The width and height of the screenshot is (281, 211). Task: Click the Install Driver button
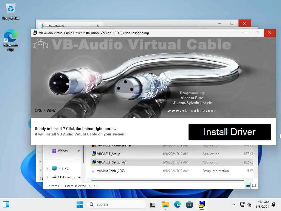pos(230,132)
